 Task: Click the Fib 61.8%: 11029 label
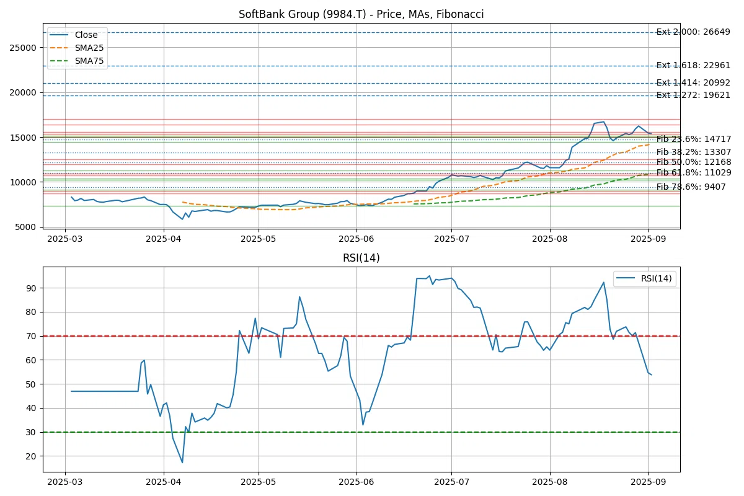(x=694, y=172)
